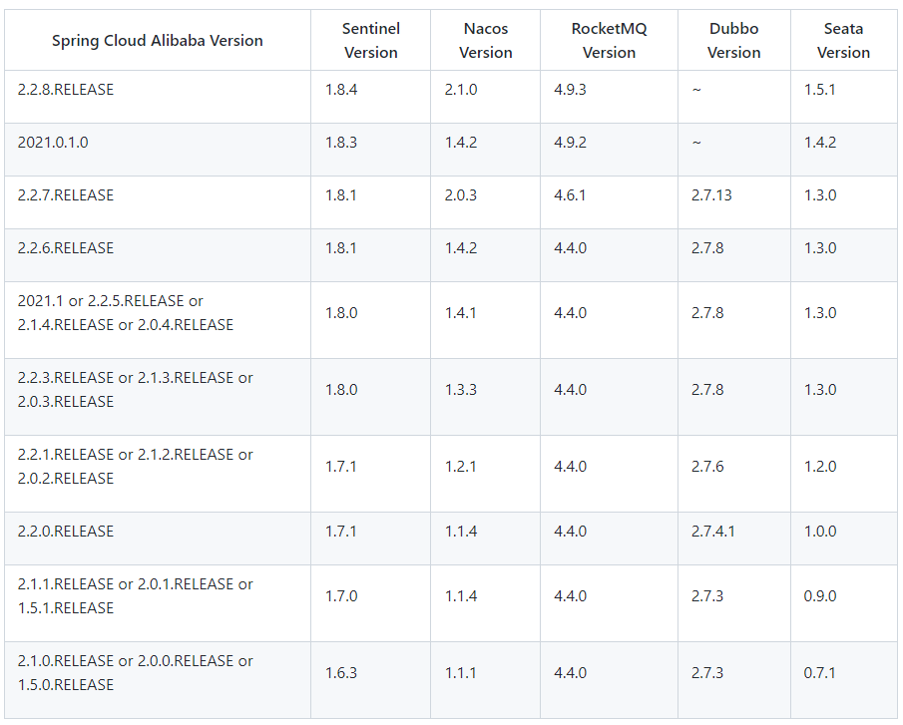Click RocketMQ value '4.9.3'

570,90
